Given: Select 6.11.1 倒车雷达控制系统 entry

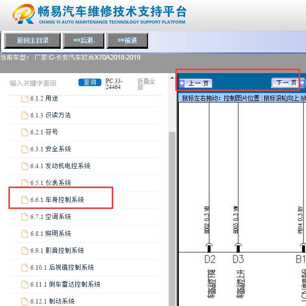Looking at the screenshot, I should click(65, 284).
